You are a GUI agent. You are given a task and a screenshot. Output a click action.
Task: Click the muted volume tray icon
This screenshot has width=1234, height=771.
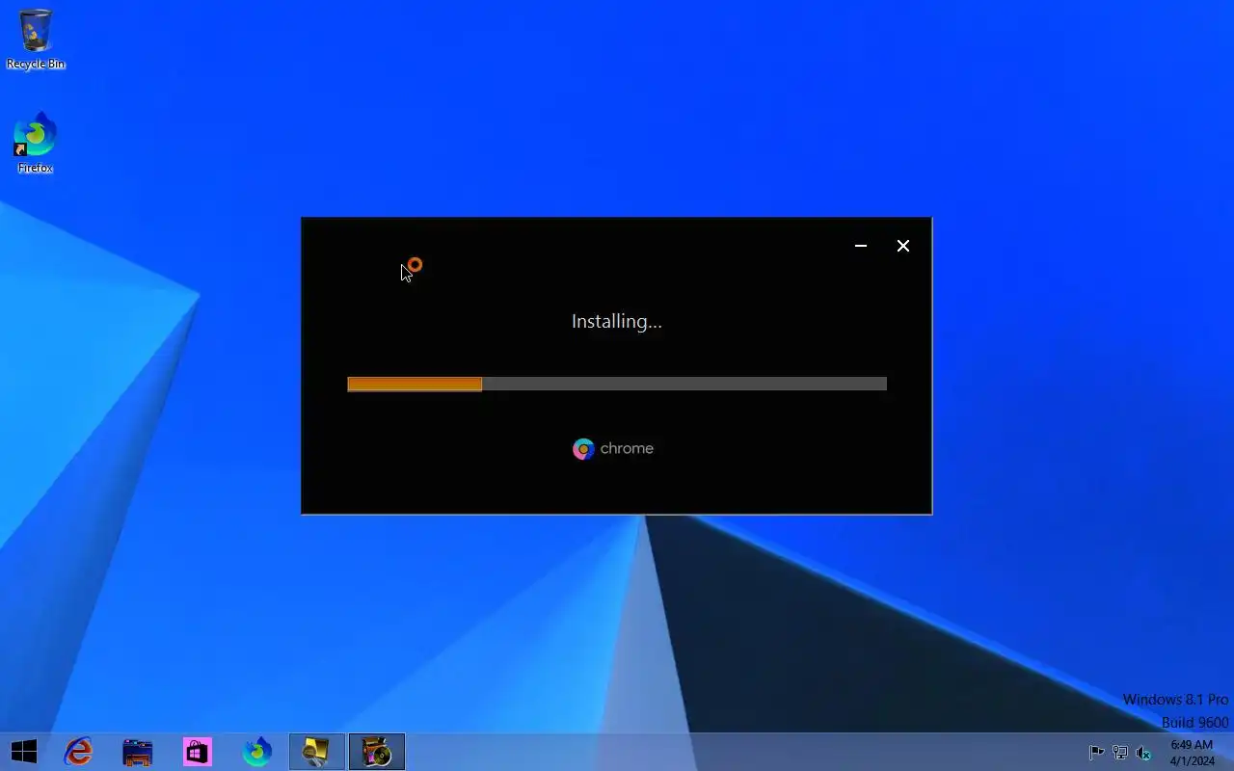coord(1144,753)
